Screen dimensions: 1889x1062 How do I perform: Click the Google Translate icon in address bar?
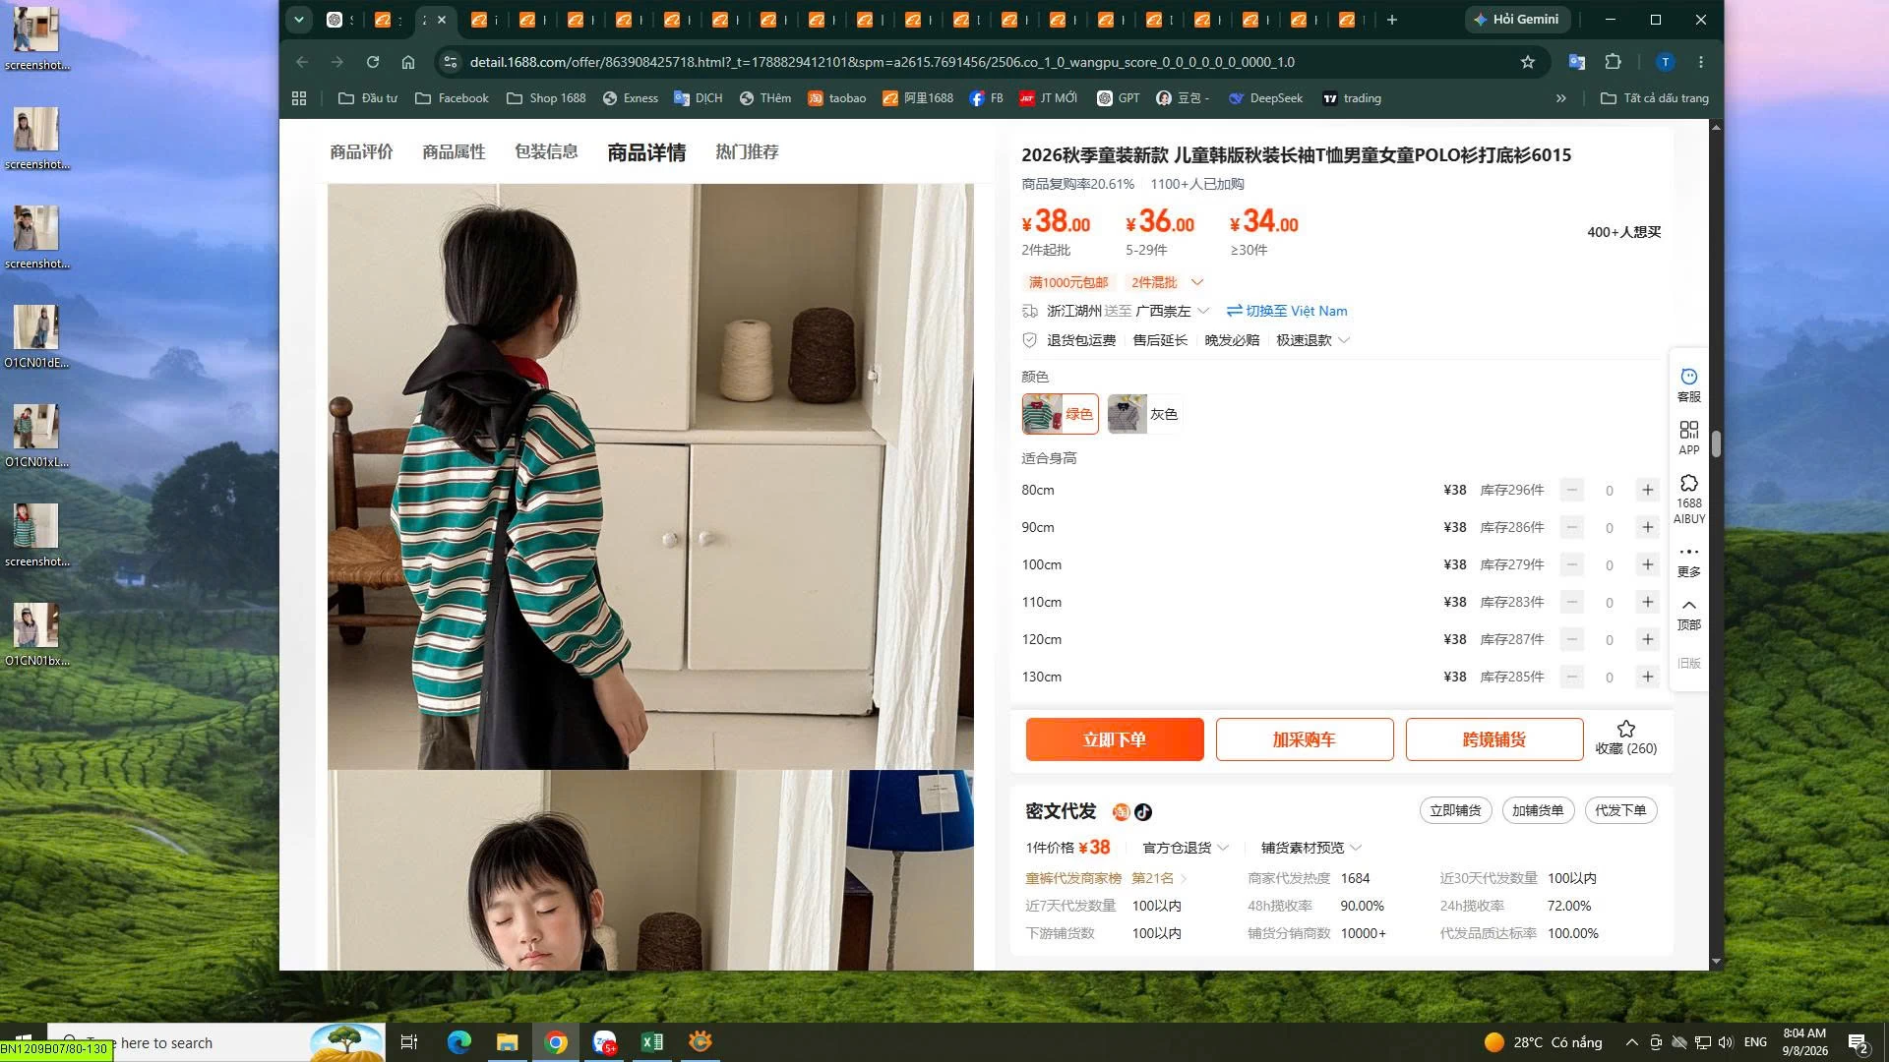(x=1576, y=62)
